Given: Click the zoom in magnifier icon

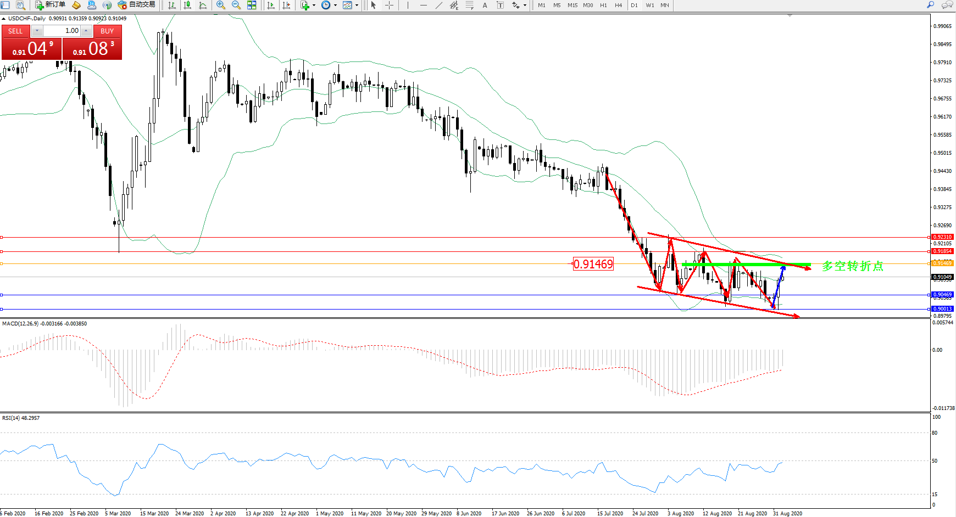Looking at the screenshot, I should coord(221,5).
